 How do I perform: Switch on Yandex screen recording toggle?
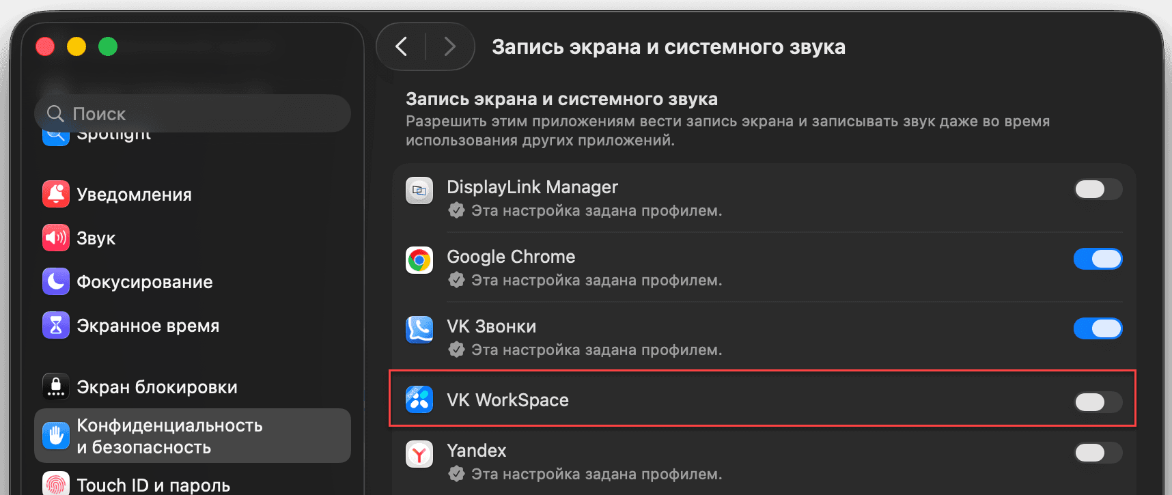[x=1098, y=453]
